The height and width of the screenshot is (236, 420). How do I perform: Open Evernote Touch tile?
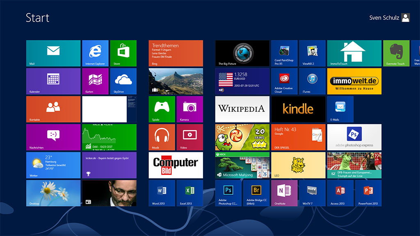396,53
